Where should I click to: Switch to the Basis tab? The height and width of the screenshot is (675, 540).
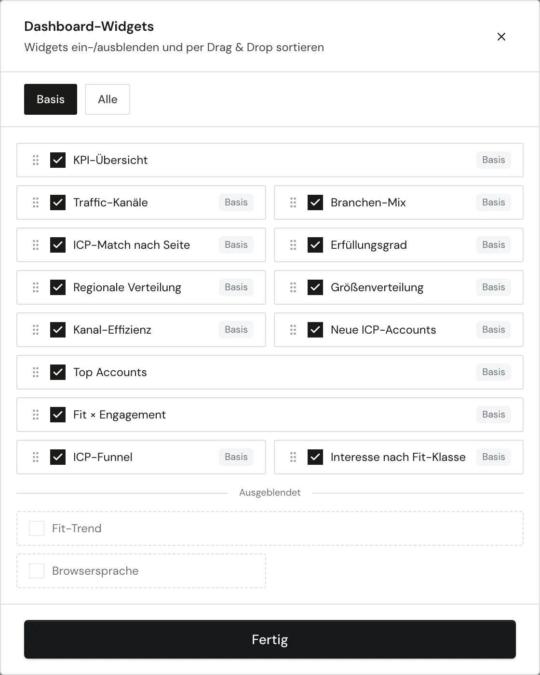click(51, 99)
